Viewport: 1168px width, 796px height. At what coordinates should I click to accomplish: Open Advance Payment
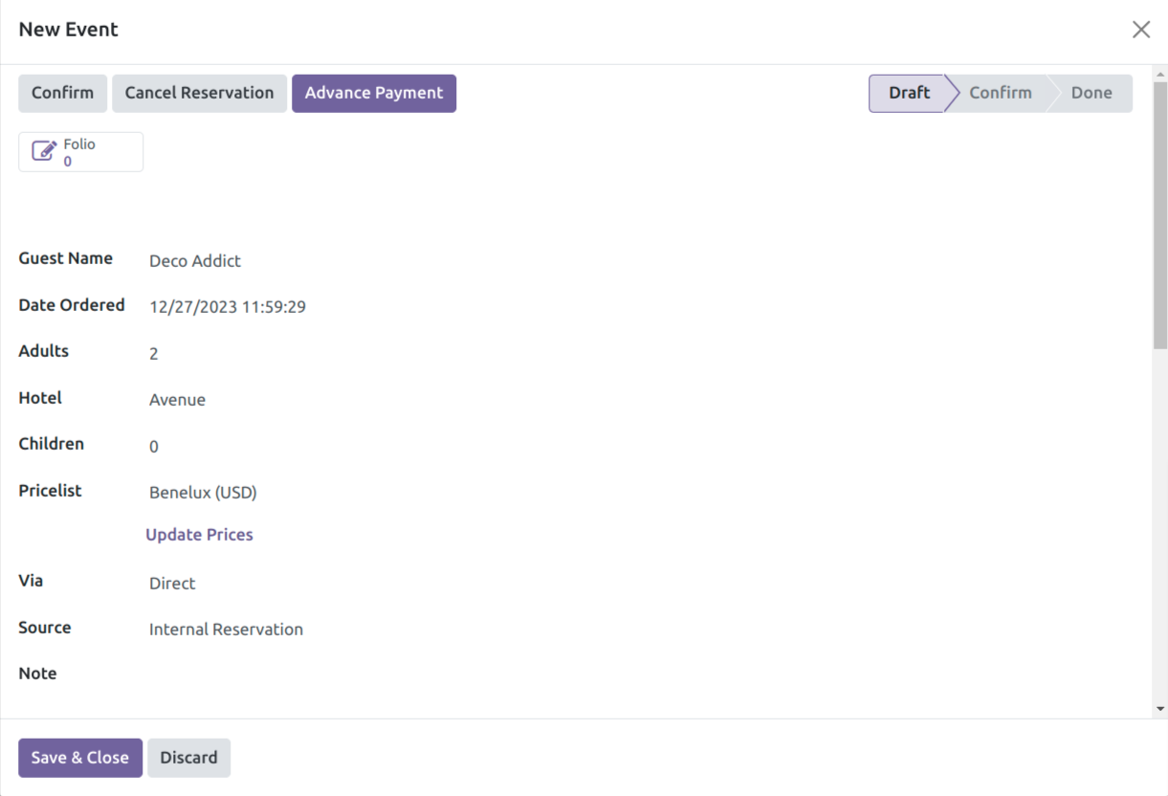pyautogui.click(x=373, y=94)
